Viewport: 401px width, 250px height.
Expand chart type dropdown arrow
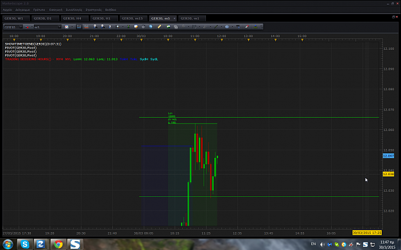coord(72,27)
